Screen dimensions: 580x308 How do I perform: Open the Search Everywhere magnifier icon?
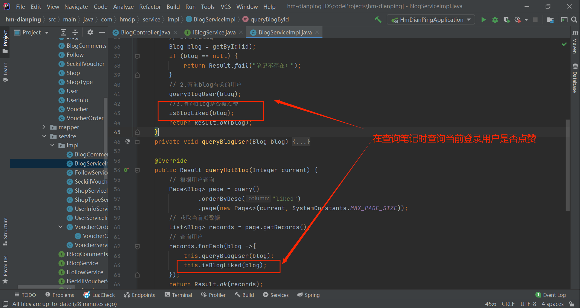pyautogui.click(x=574, y=20)
